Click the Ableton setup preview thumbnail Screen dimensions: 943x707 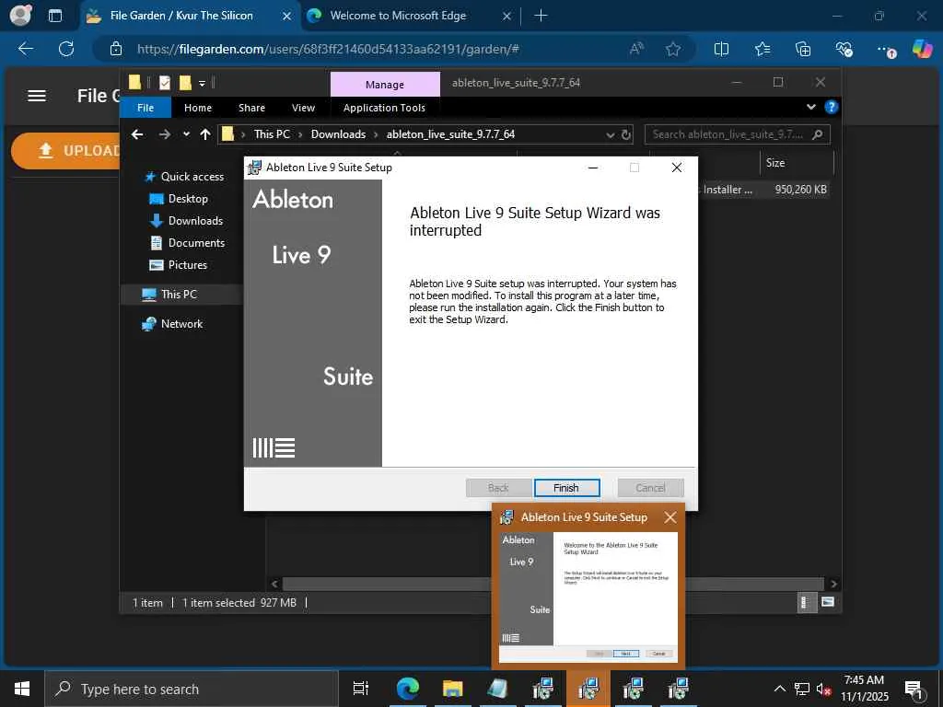point(588,597)
